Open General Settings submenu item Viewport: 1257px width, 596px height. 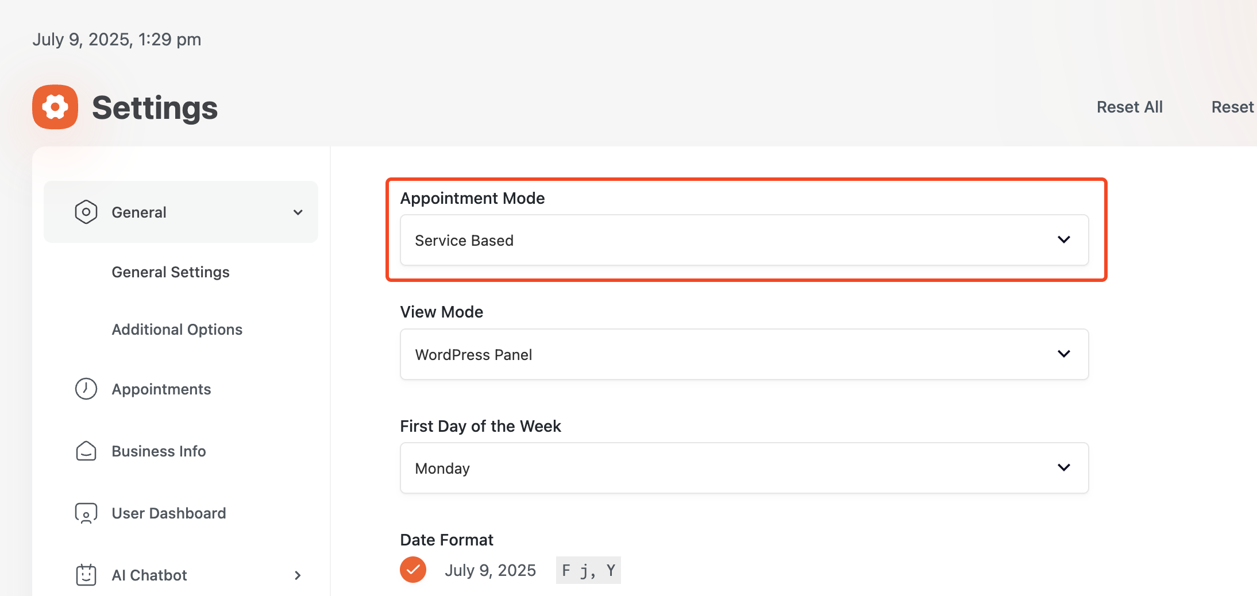coord(171,272)
